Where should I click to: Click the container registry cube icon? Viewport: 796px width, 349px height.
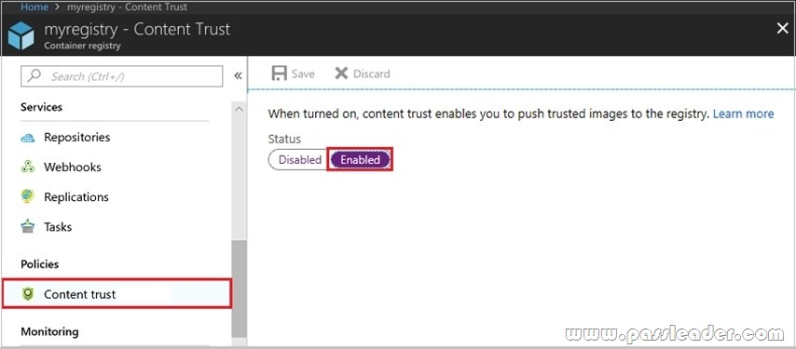pos(21,36)
